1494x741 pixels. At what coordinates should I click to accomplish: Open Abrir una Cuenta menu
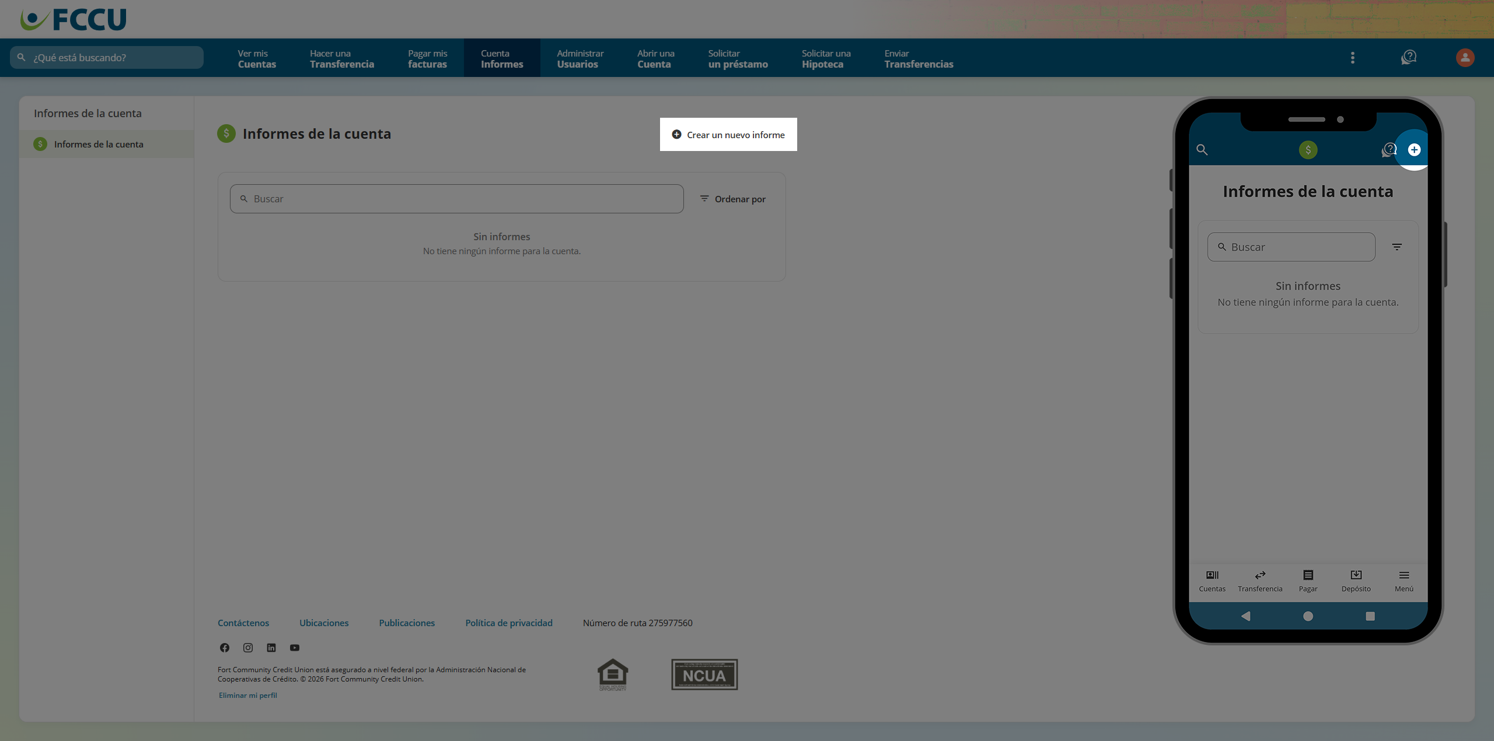point(656,58)
